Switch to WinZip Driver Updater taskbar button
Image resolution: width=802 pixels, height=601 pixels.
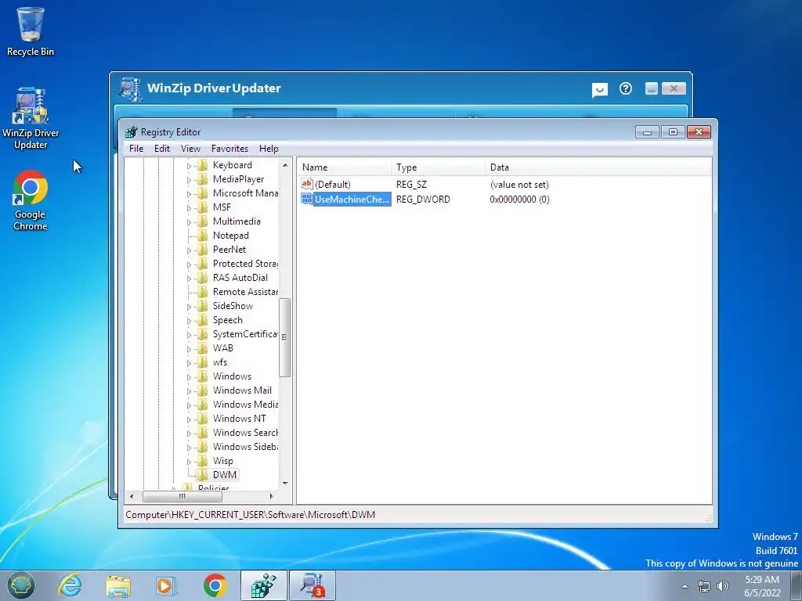(x=312, y=585)
